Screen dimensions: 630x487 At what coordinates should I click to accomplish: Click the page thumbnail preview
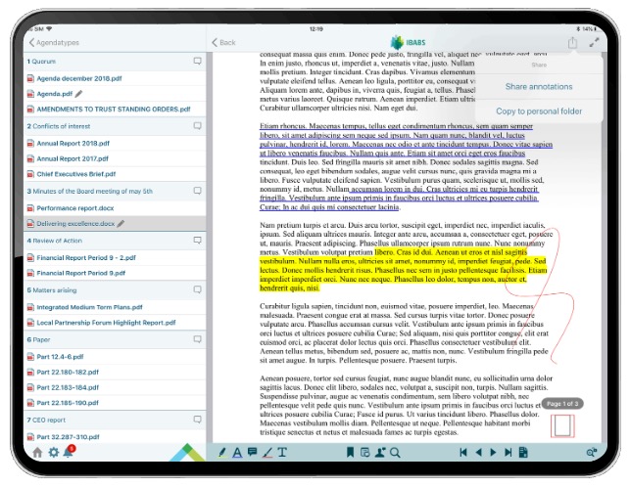(561, 425)
